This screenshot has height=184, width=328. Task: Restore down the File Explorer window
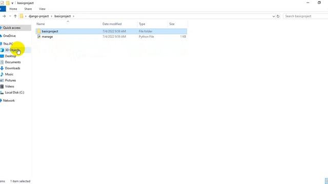319,3
